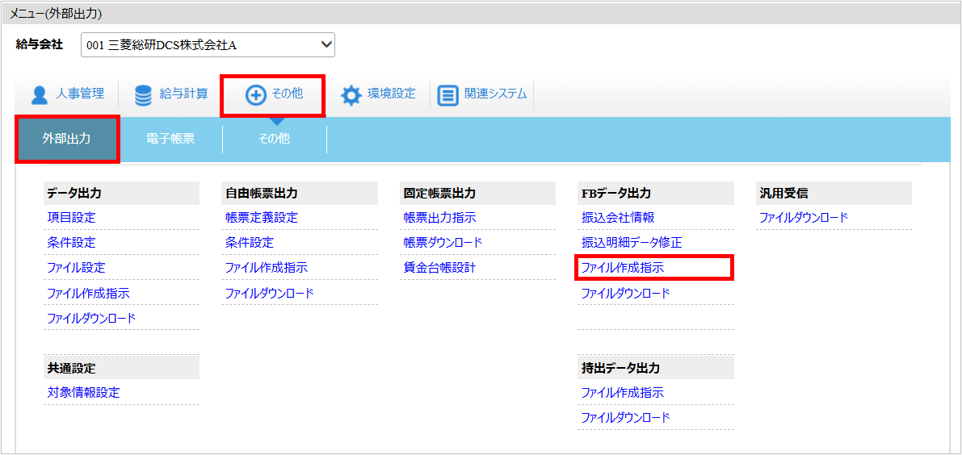Click the 人事管理 person icon
Image resolution: width=962 pixels, height=455 pixels.
coord(40,95)
